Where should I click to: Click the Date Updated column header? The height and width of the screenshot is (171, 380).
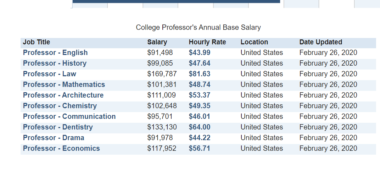point(320,42)
